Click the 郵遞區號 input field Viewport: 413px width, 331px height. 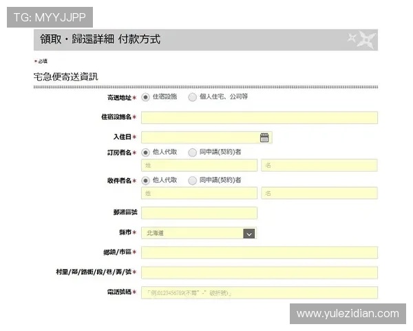pyautogui.click(x=200, y=213)
